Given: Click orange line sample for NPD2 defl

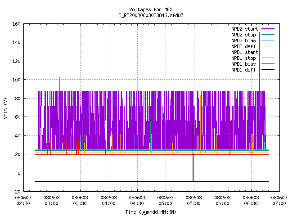Looking at the screenshot, I should click(268, 46).
